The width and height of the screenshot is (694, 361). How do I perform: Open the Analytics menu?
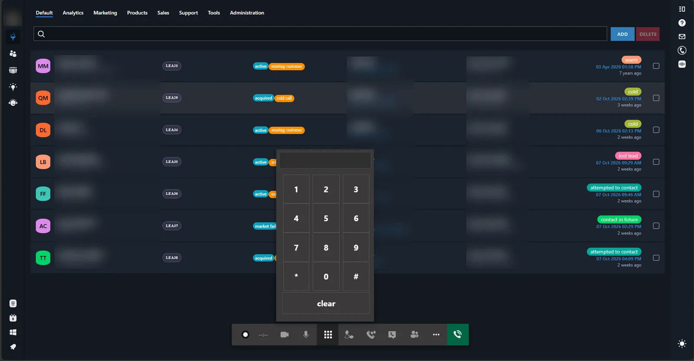[73, 13]
